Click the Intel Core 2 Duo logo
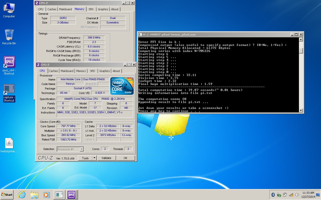 (x=122, y=86)
